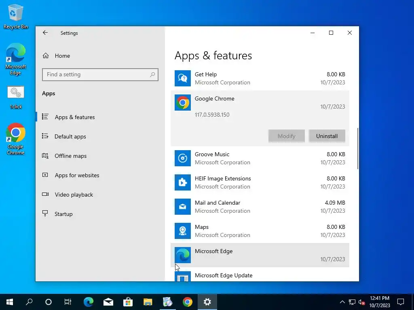Uninstall Google Chrome
The height and width of the screenshot is (310, 414).
pos(327,136)
